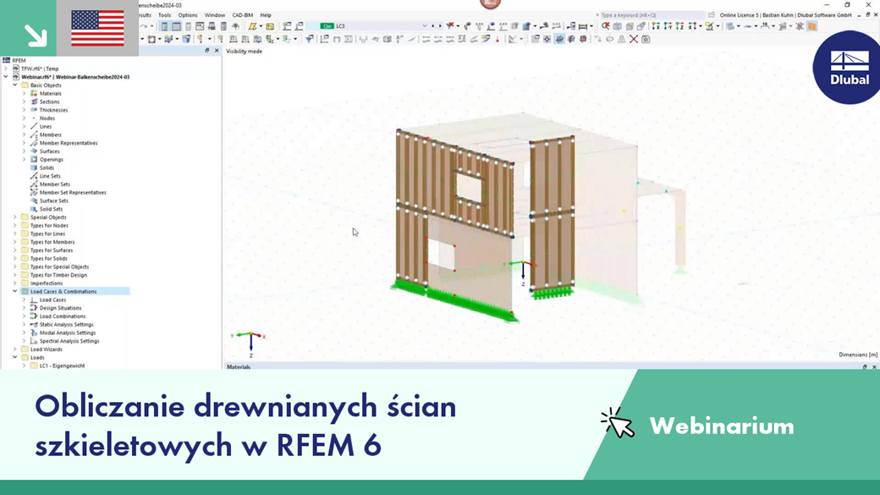Expand the Sections tree node
Screen dimensions: 880x495
coord(25,102)
